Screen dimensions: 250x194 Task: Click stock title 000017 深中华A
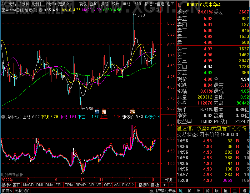pyautogui.click(x=204, y=5)
